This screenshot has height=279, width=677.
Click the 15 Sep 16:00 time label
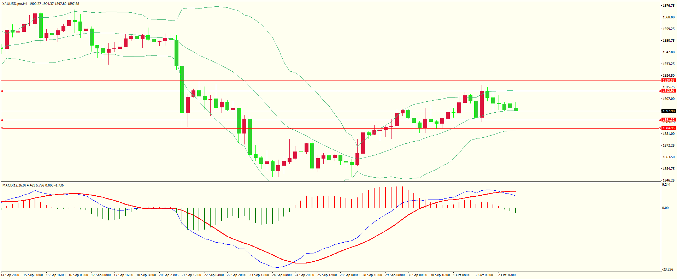click(55, 275)
